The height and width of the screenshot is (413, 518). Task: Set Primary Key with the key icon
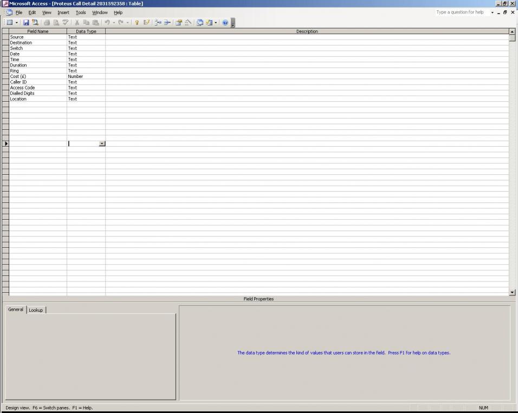point(137,22)
